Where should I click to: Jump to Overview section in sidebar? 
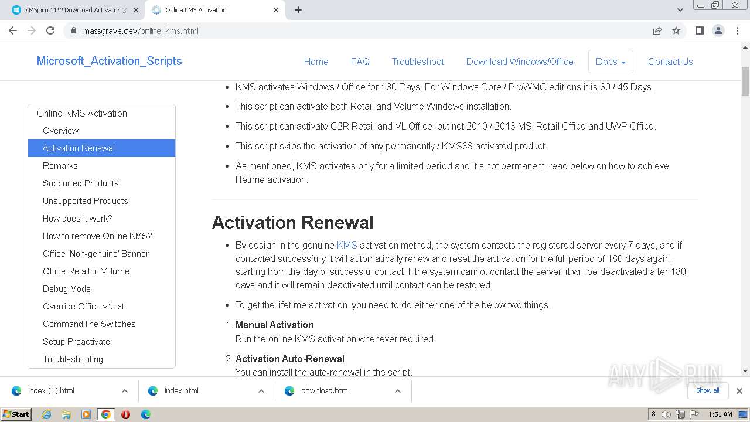tap(60, 131)
